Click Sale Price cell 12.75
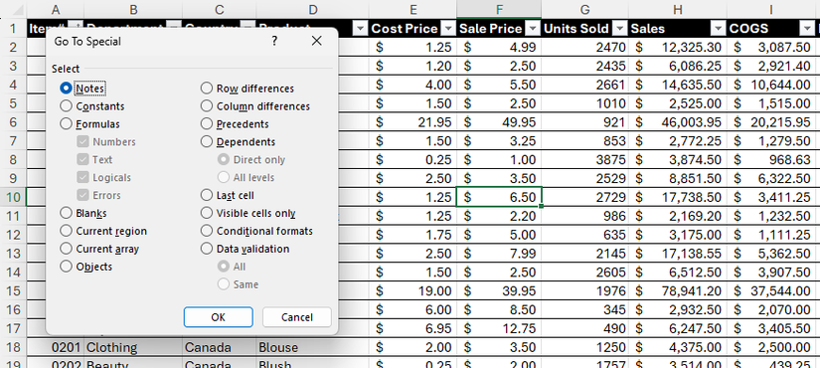This screenshot has width=820, height=368. 499,329
